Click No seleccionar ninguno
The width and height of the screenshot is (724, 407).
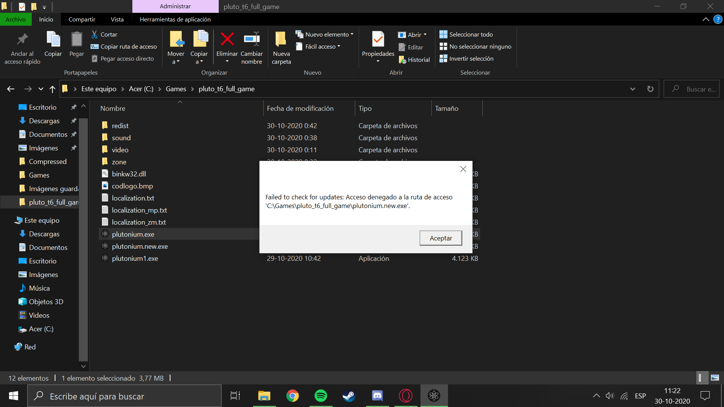point(475,46)
